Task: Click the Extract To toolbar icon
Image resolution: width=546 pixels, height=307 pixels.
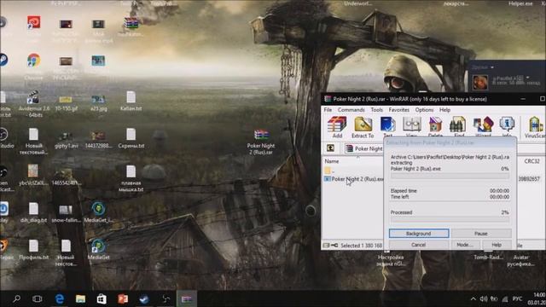Action: coord(363,127)
